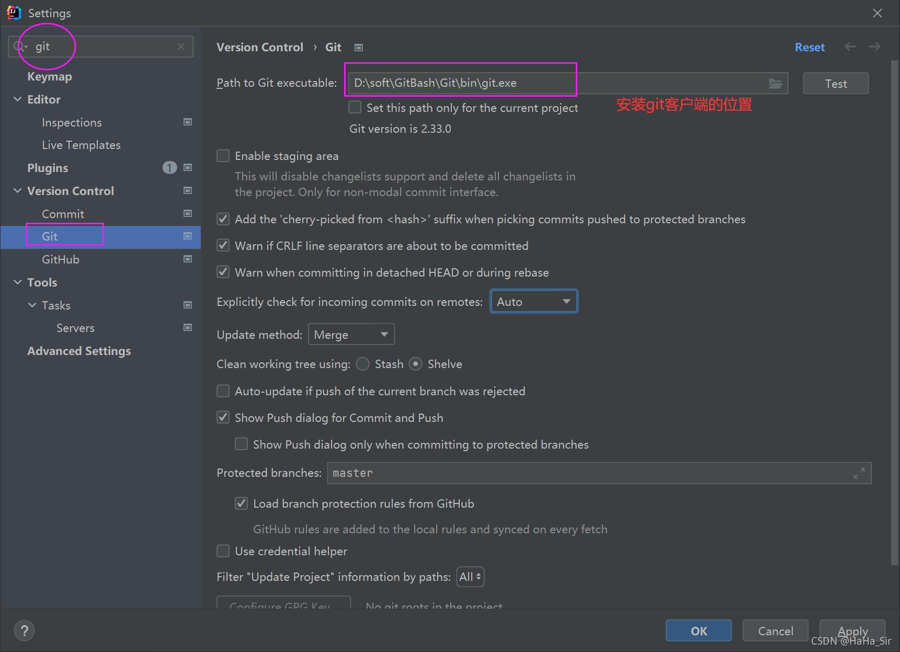Collapse the Version Control tree section

18,191
